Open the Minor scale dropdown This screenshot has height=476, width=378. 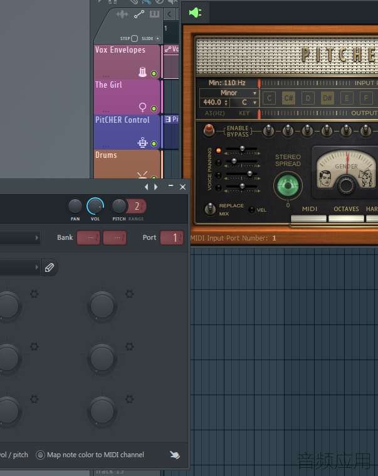[229, 93]
